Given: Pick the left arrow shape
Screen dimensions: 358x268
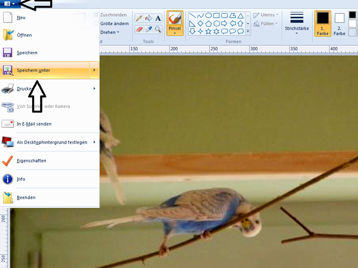Looking at the screenshot, I should coord(233,23).
